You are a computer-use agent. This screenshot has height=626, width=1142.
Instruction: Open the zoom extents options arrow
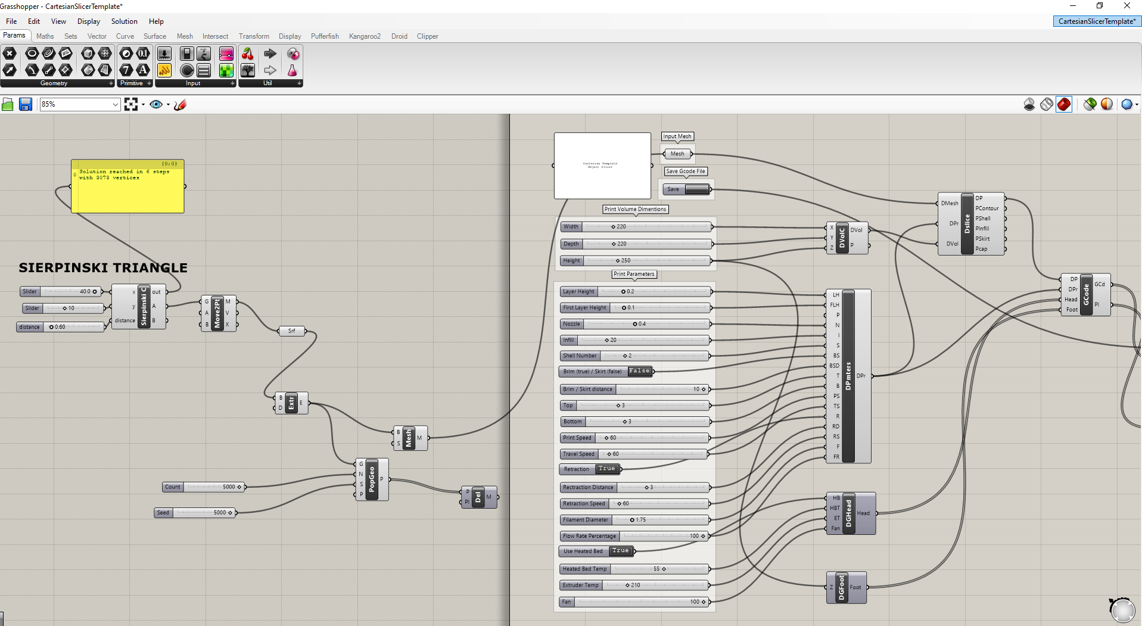point(144,104)
